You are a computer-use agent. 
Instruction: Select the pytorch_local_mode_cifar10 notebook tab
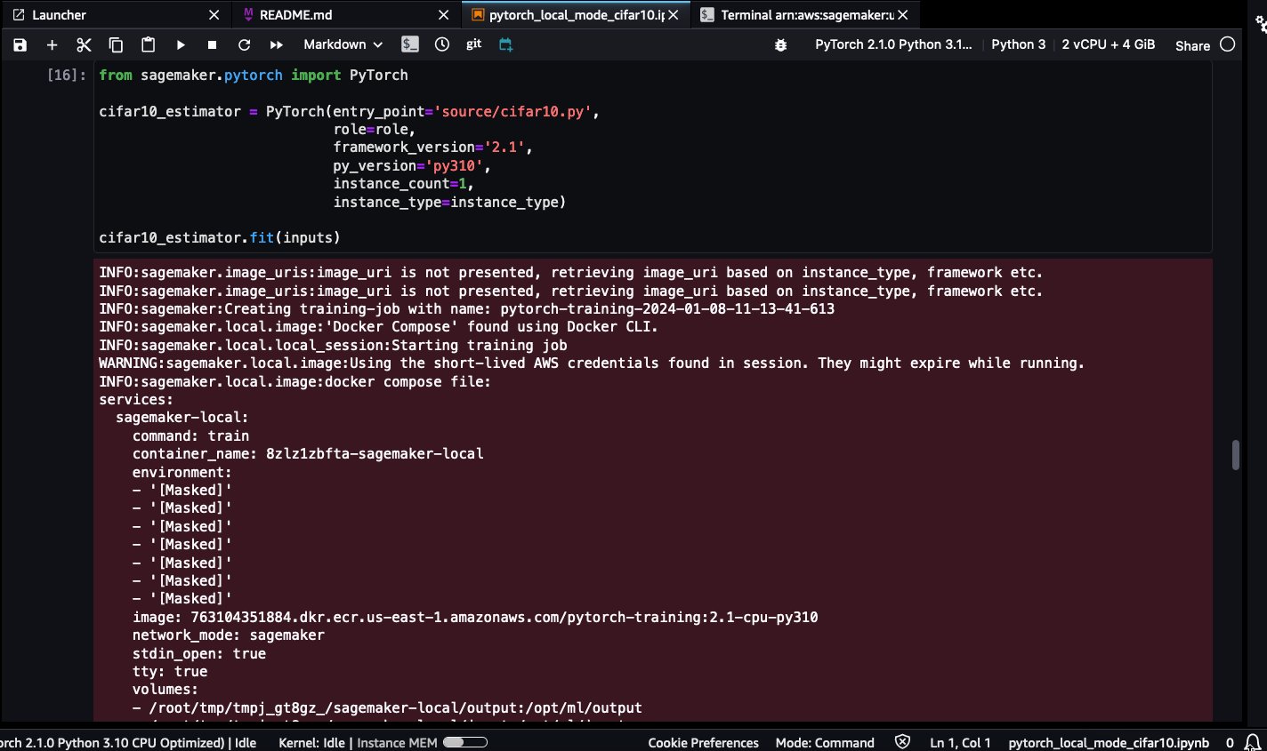point(577,15)
